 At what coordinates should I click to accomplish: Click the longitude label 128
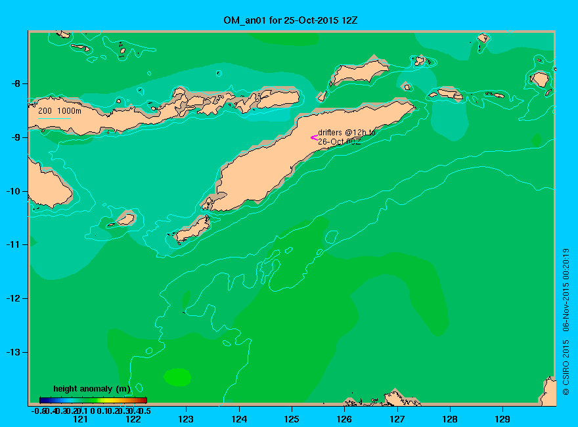click(450, 419)
